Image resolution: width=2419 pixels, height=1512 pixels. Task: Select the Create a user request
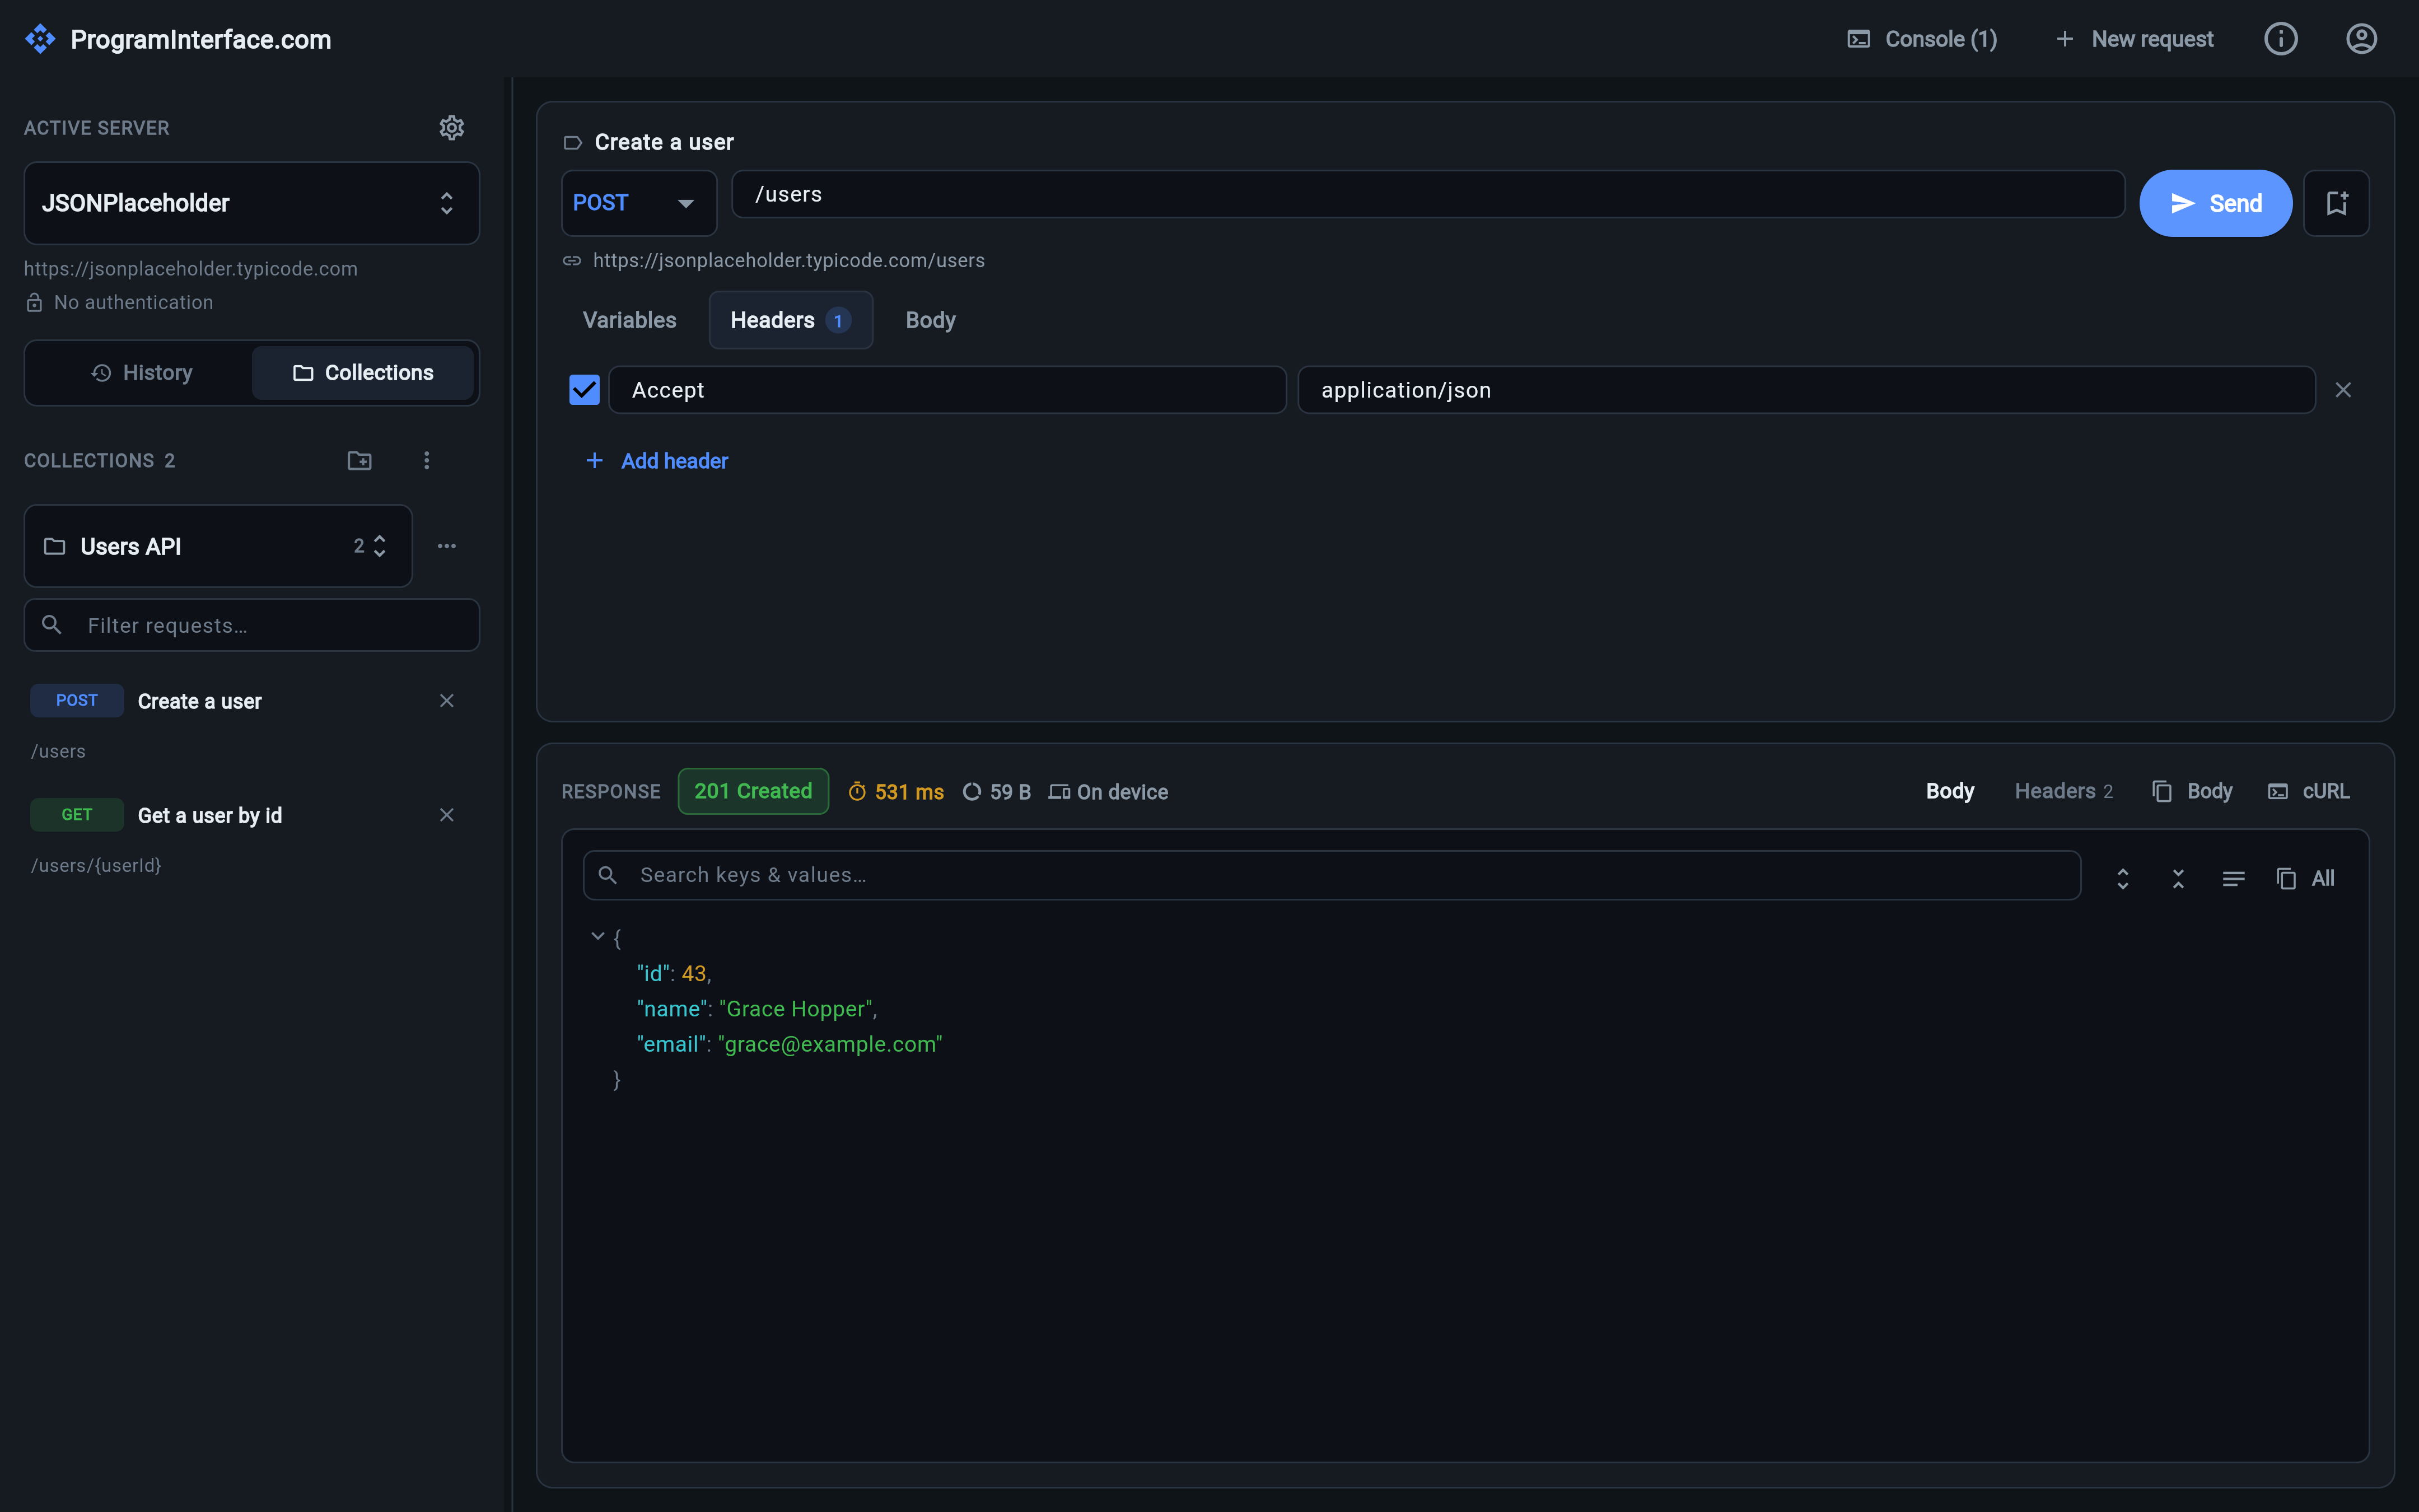[x=200, y=701]
